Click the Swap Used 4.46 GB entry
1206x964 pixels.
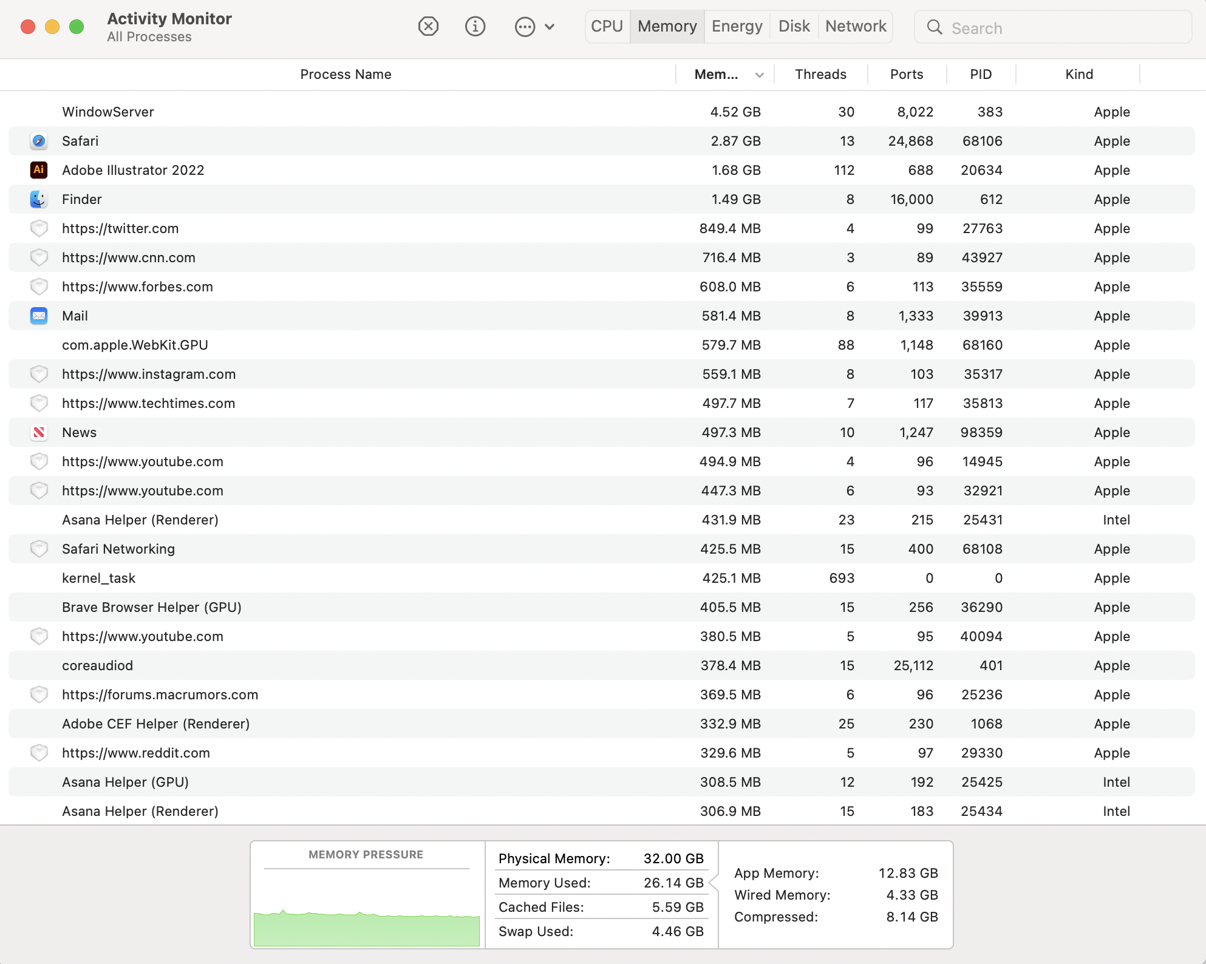click(601, 931)
